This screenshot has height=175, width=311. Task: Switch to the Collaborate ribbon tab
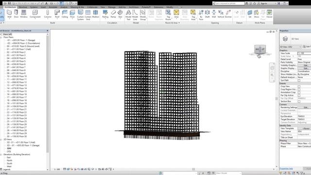(x=92, y=7)
